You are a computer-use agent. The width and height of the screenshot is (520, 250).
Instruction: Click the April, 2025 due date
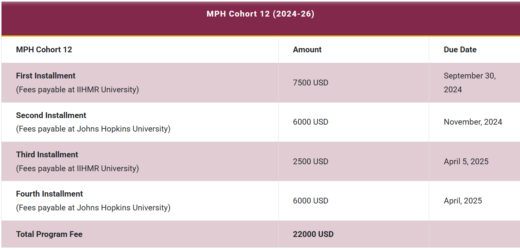463,201
